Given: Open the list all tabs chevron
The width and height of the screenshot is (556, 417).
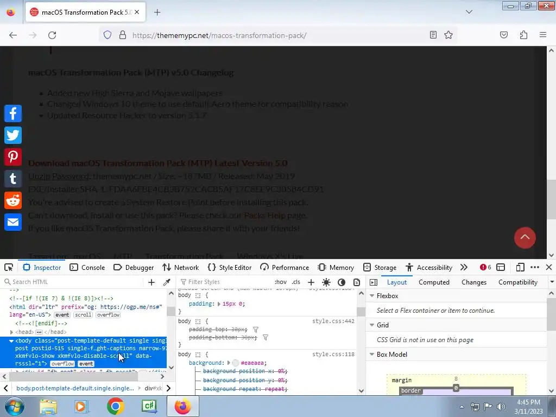Looking at the screenshot, I should coord(469,12).
